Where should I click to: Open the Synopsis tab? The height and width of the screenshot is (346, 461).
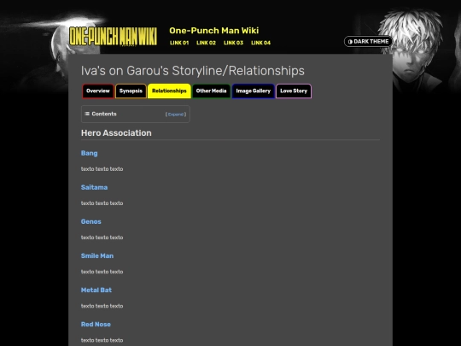pos(131,91)
